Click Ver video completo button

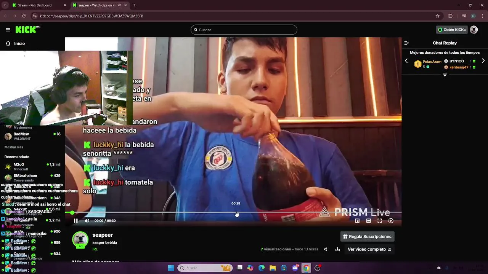(x=369, y=249)
